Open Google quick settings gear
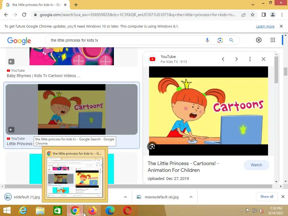Screen dimensions: 288x216 pos(259,40)
